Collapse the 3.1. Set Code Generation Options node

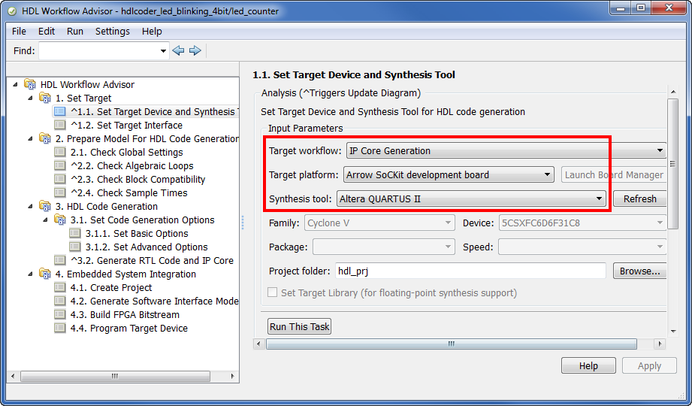tap(45, 220)
